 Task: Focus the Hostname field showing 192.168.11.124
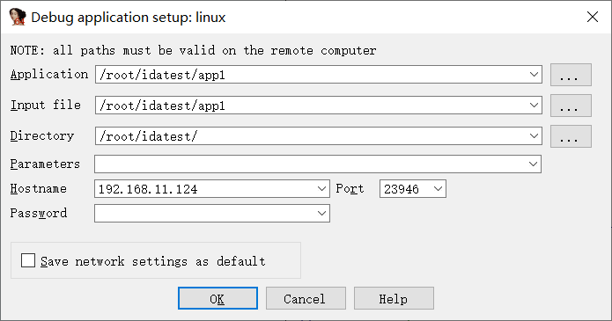point(205,189)
